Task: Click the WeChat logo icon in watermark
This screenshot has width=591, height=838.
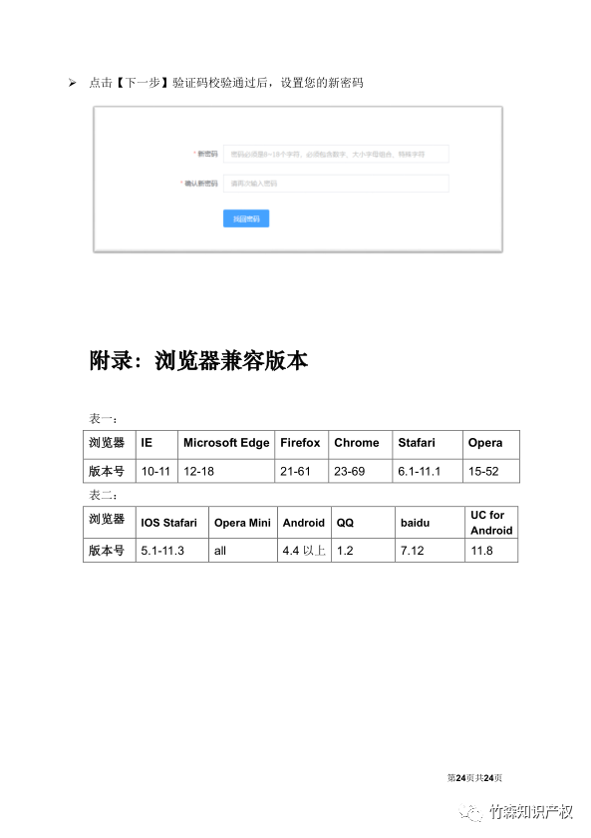Action: click(x=470, y=812)
